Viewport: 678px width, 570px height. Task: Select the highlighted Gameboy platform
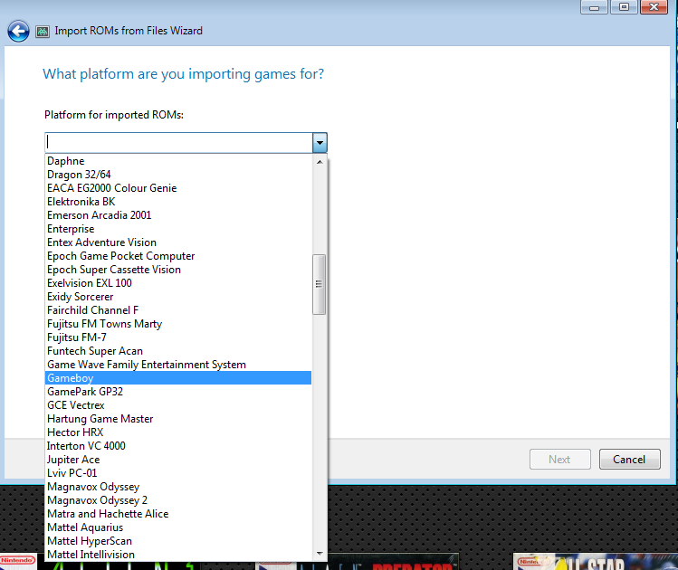click(178, 377)
